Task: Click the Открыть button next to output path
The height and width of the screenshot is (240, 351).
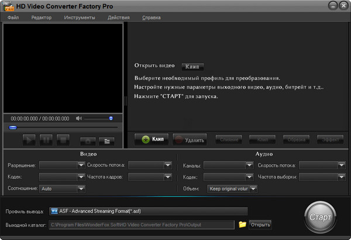Action: (x=260, y=224)
